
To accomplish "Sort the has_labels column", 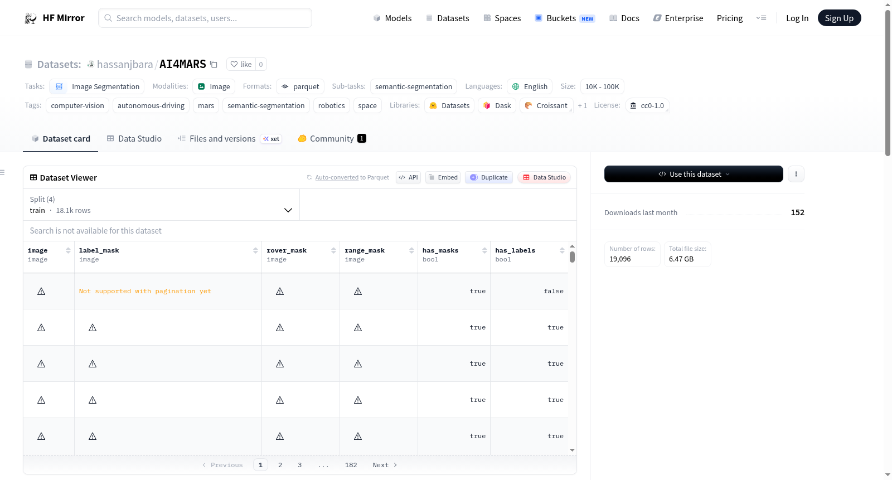I will coord(562,250).
